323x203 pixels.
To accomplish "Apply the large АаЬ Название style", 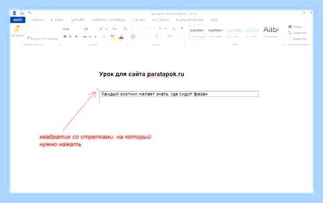I will [271, 32].
